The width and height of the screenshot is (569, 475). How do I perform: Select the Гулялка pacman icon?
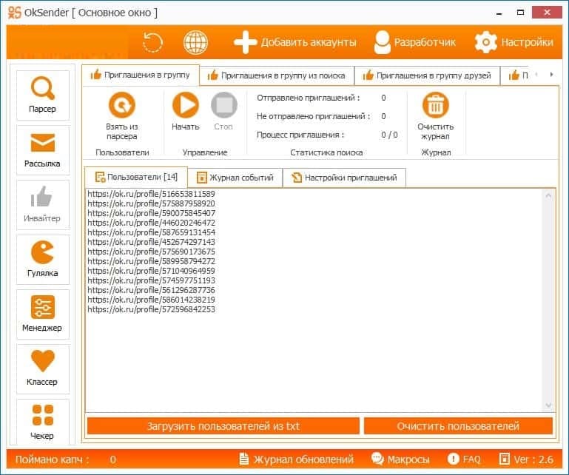click(x=42, y=259)
